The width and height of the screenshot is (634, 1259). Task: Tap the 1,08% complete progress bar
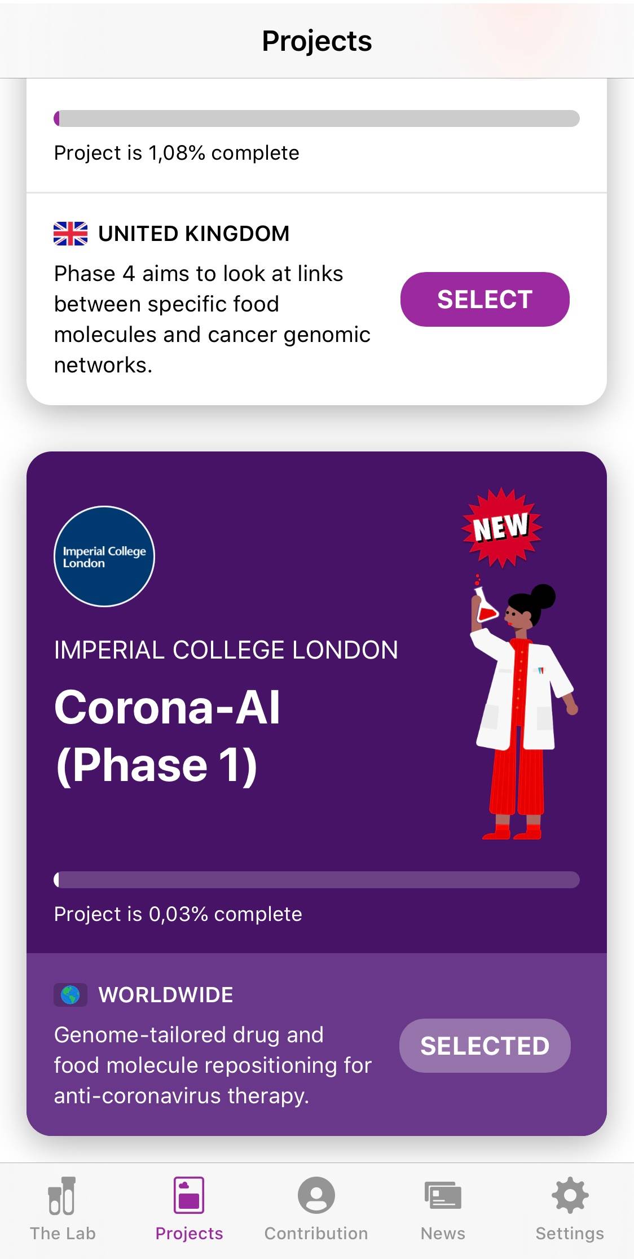[x=316, y=119]
